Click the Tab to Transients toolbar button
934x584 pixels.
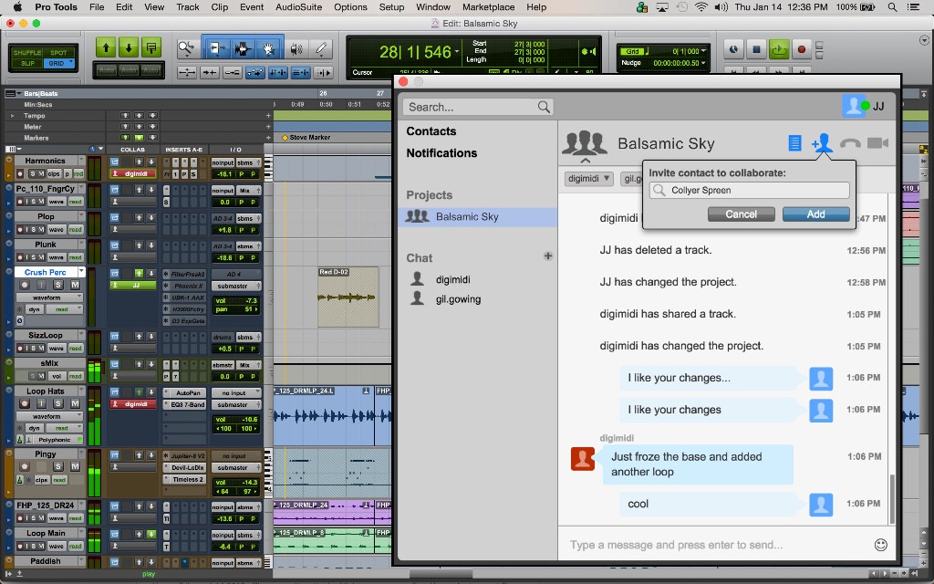pyautogui.click(x=210, y=73)
